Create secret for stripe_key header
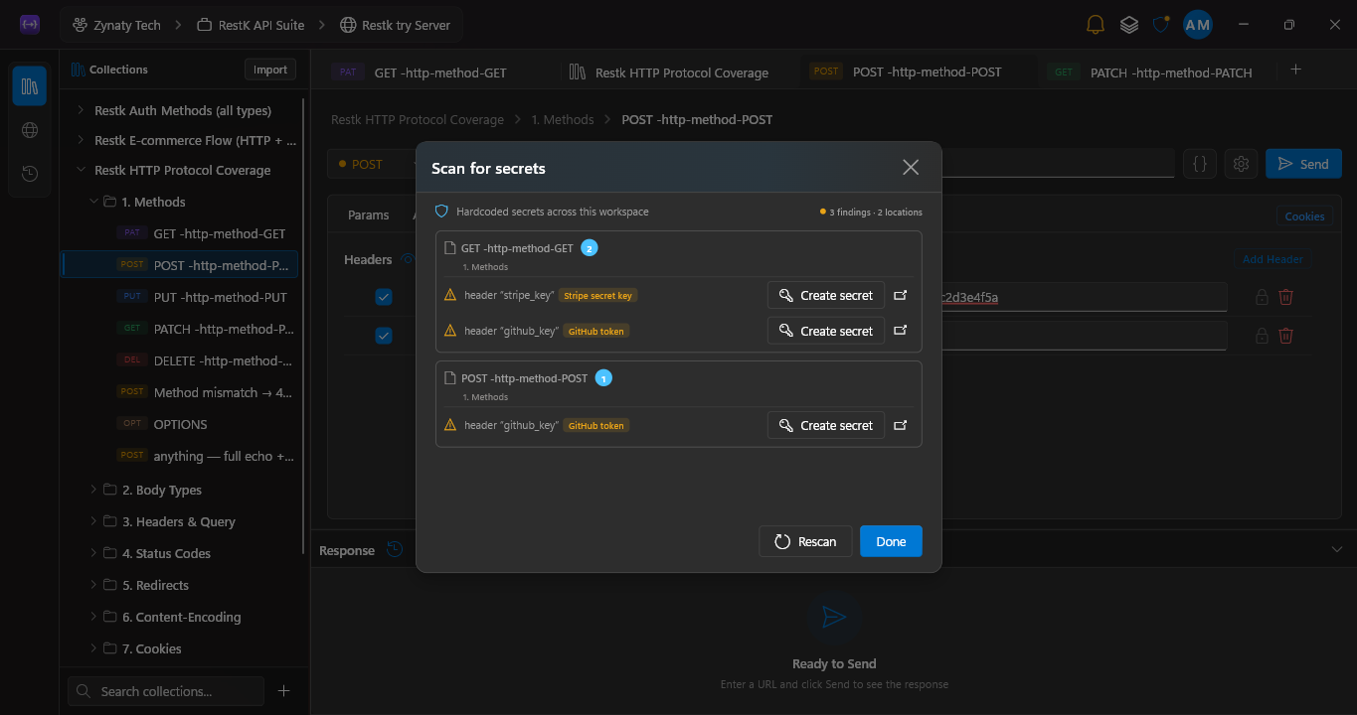 (x=826, y=295)
